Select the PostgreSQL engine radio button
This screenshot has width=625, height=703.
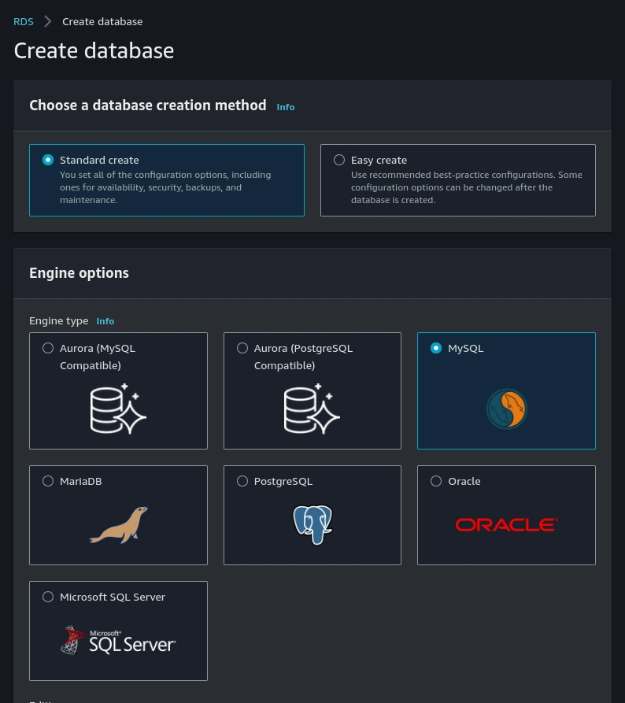[x=242, y=481]
